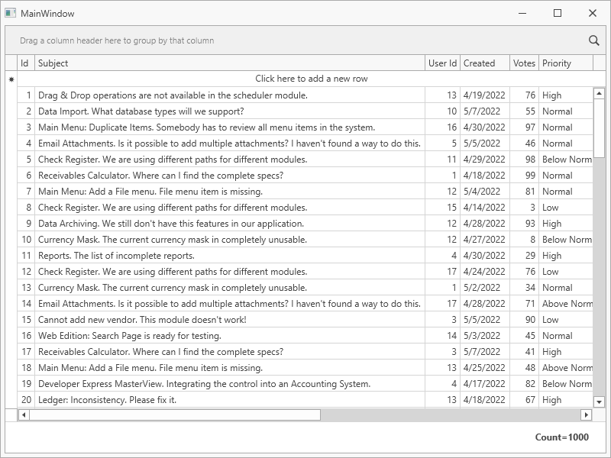Select 'Data Import. What database types' subject cell
Image resolution: width=611 pixels, height=458 pixels.
[230, 111]
